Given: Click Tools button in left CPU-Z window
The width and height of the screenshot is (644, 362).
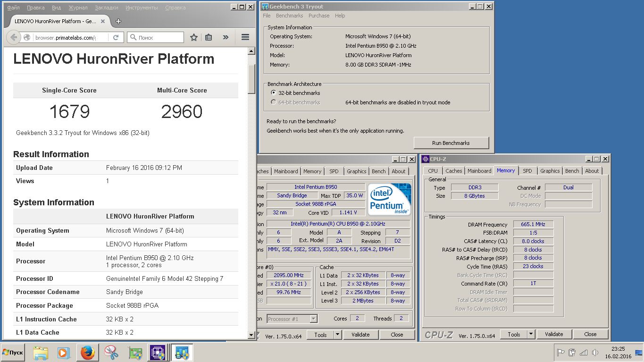Looking at the screenshot, I should (320, 335).
